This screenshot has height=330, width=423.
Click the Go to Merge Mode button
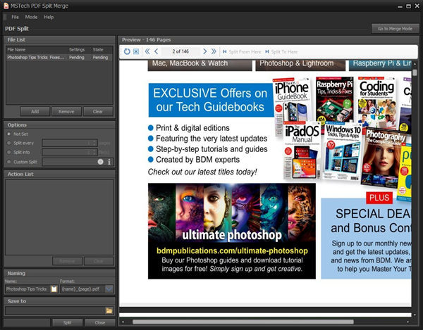[395, 29]
